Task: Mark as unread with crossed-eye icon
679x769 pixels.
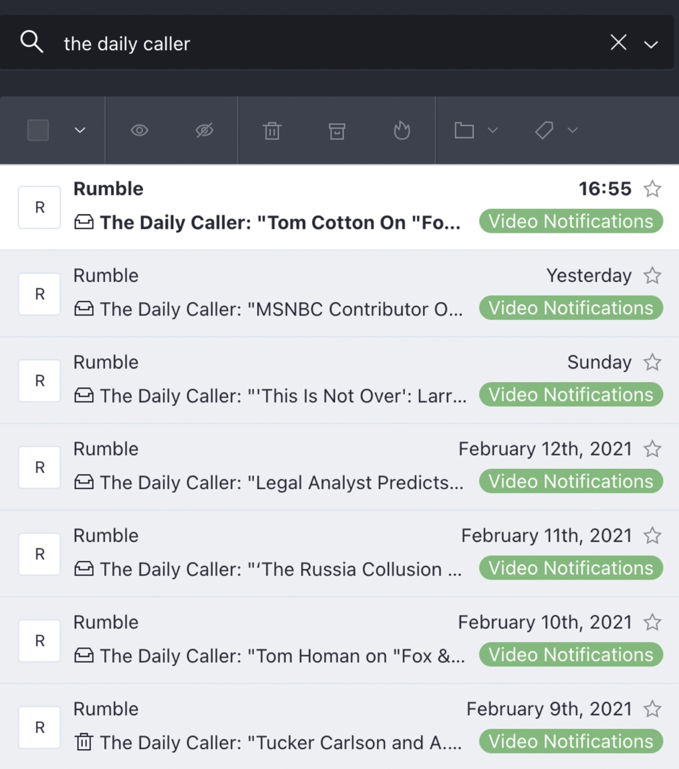Action: [x=205, y=130]
